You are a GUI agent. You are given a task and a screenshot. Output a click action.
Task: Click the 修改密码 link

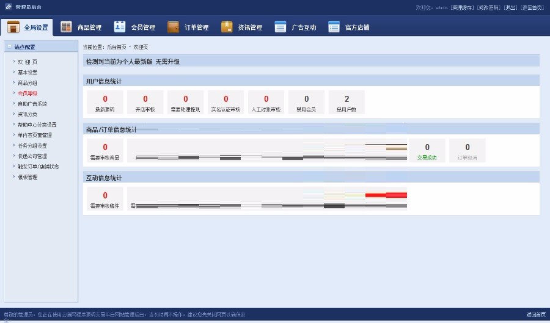tap(489, 7)
